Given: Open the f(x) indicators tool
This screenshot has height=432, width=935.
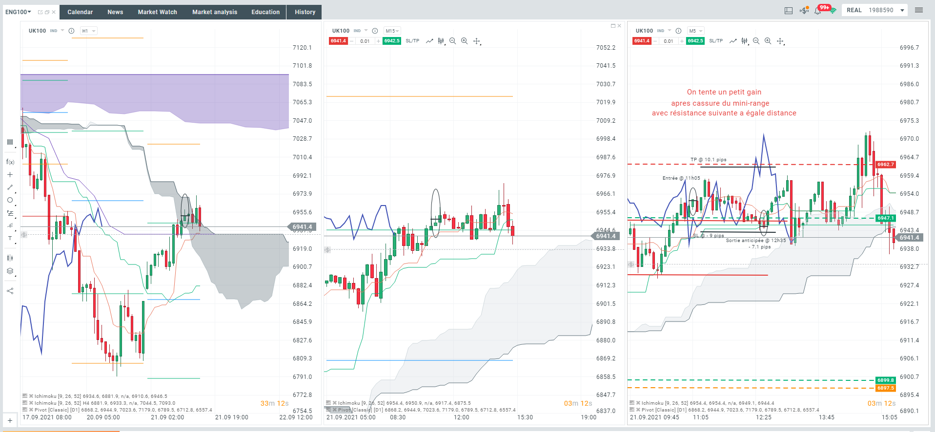Looking at the screenshot, I should [x=10, y=162].
